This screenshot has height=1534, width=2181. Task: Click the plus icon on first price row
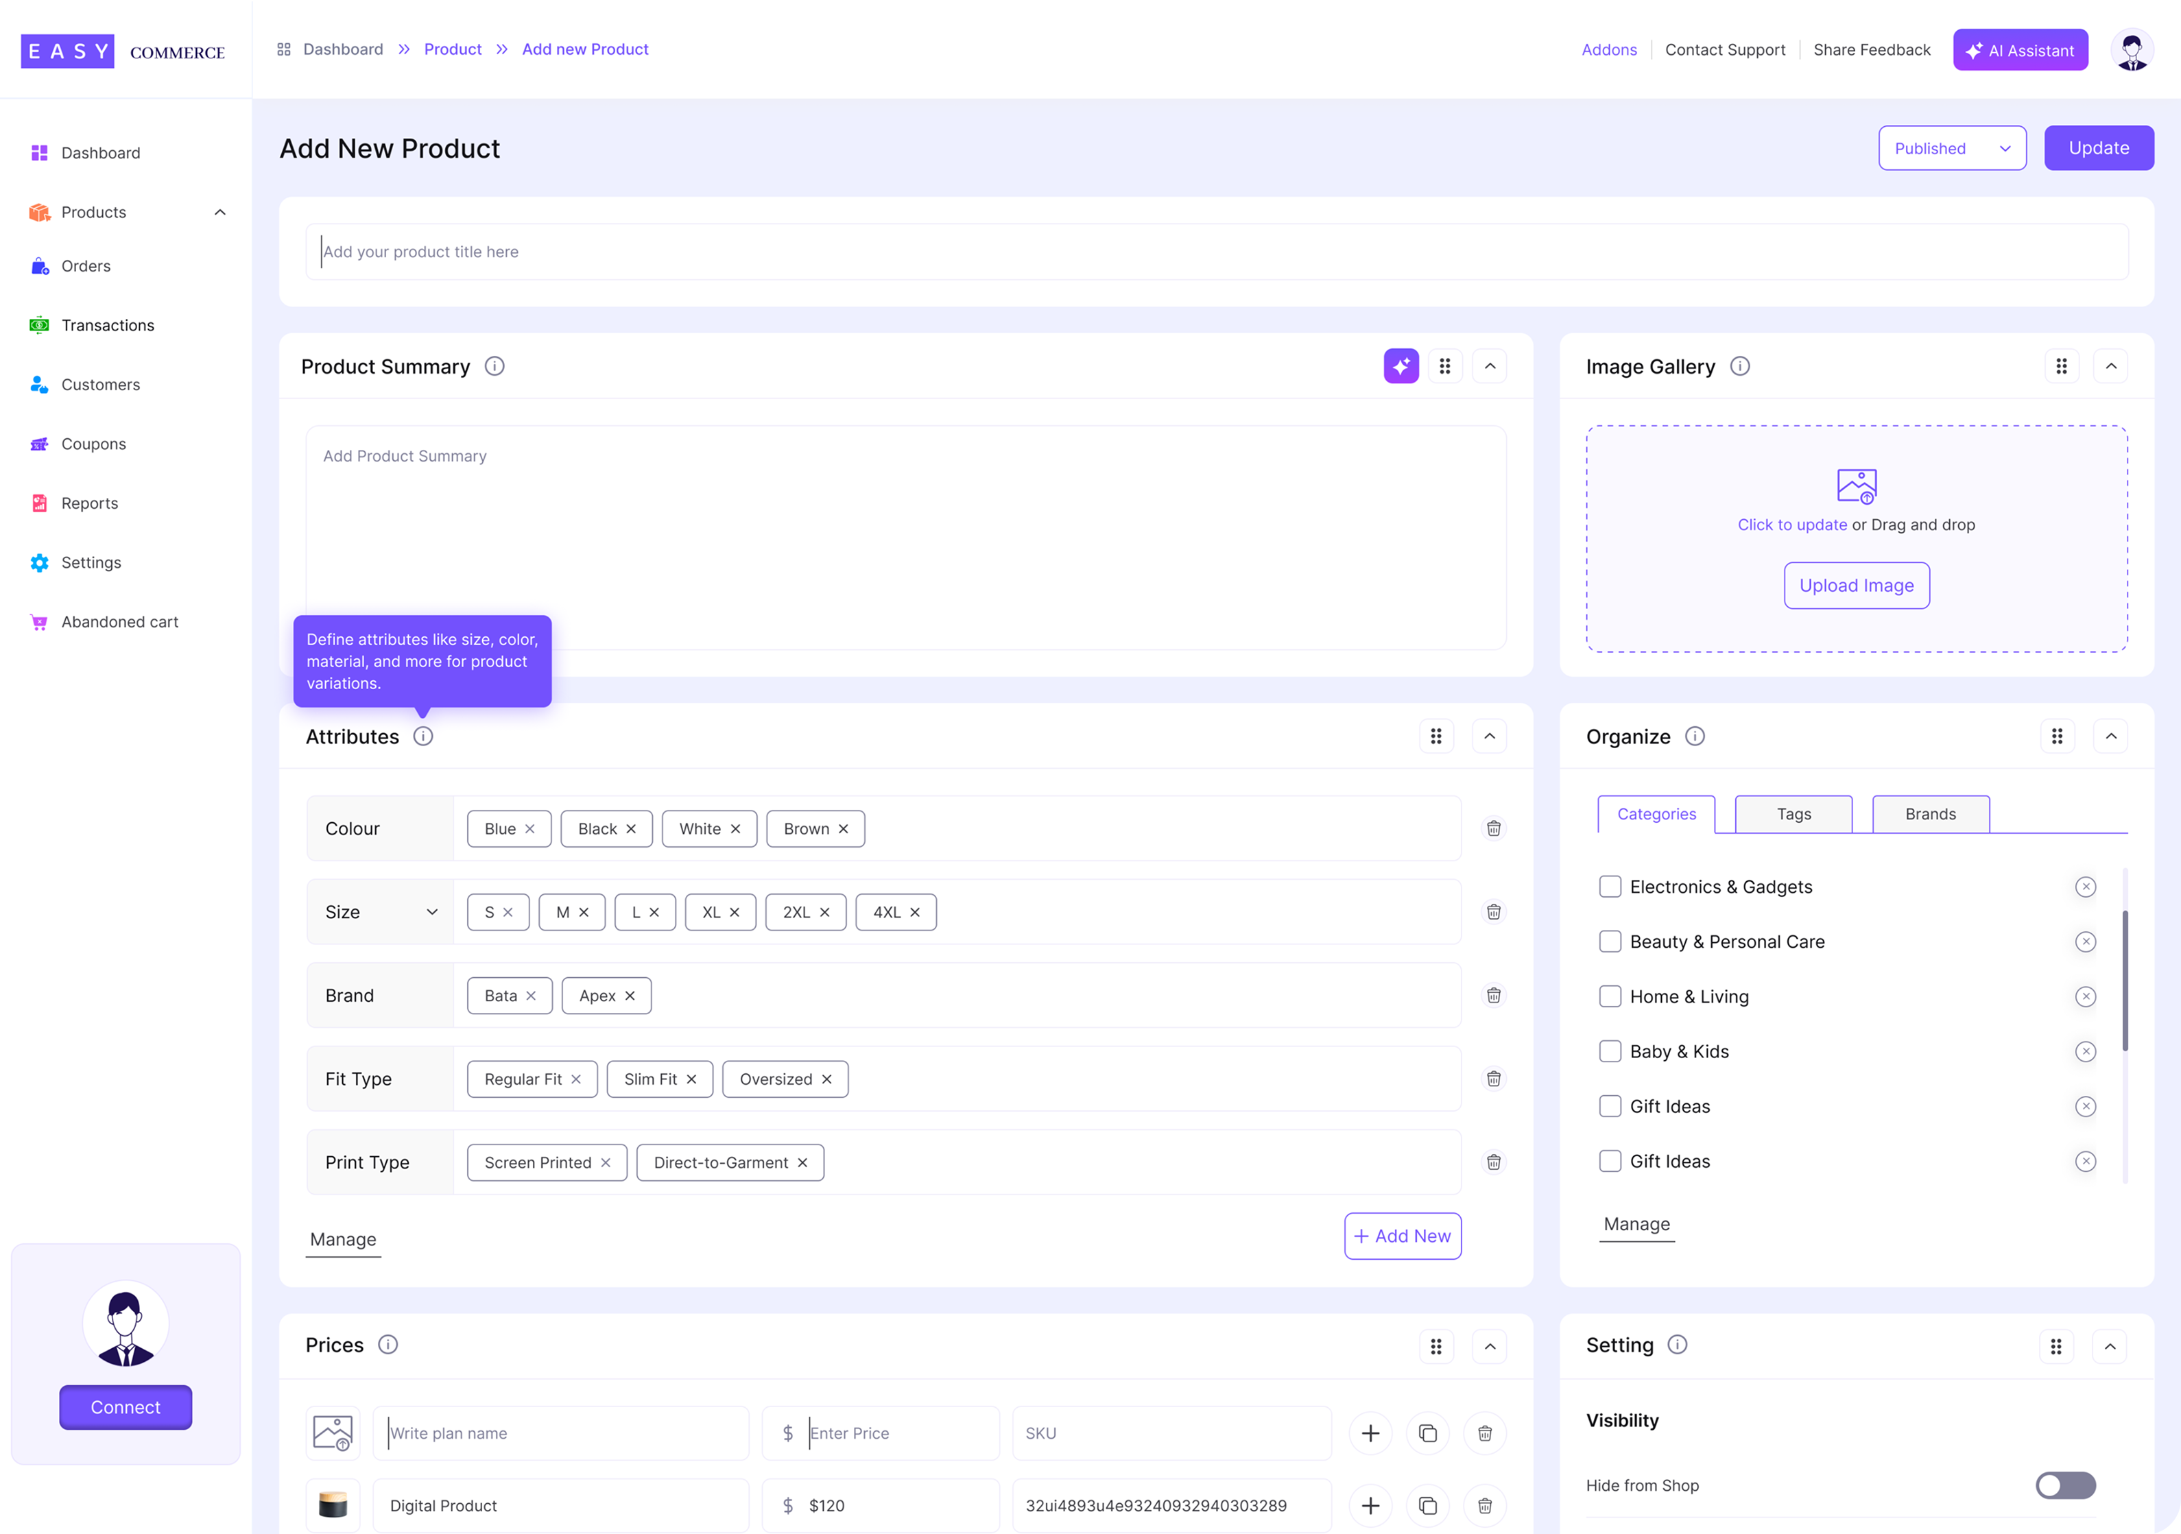coord(1370,1433)
